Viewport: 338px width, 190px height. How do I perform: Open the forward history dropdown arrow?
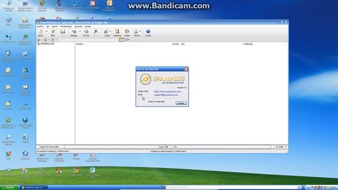click(49, 40)
